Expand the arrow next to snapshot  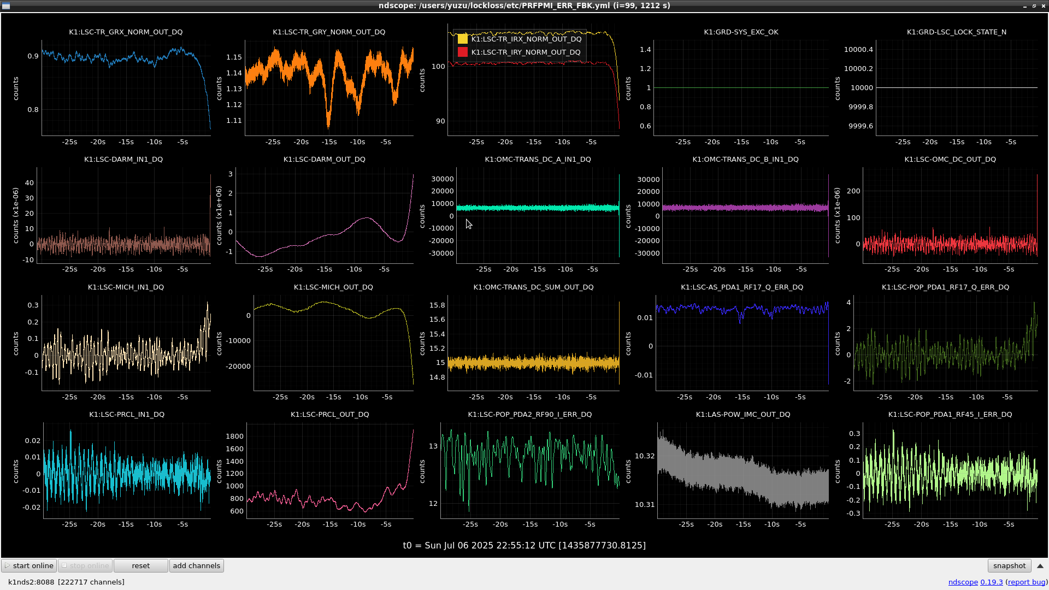[1040, 566]
